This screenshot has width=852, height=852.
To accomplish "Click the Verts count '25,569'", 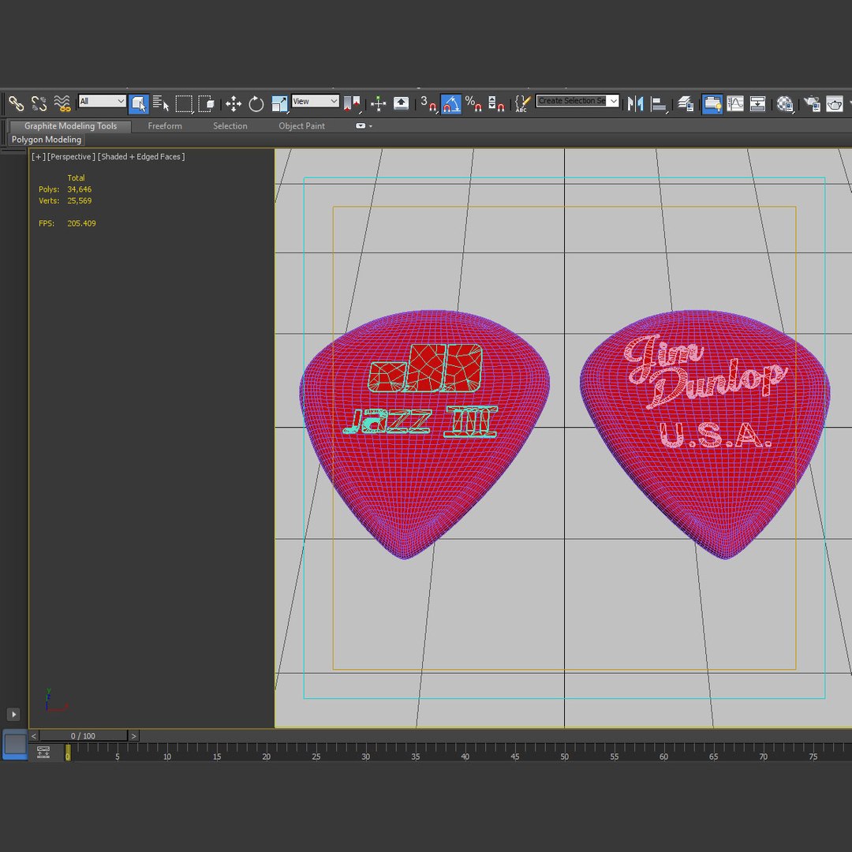I will pos(80,201).
